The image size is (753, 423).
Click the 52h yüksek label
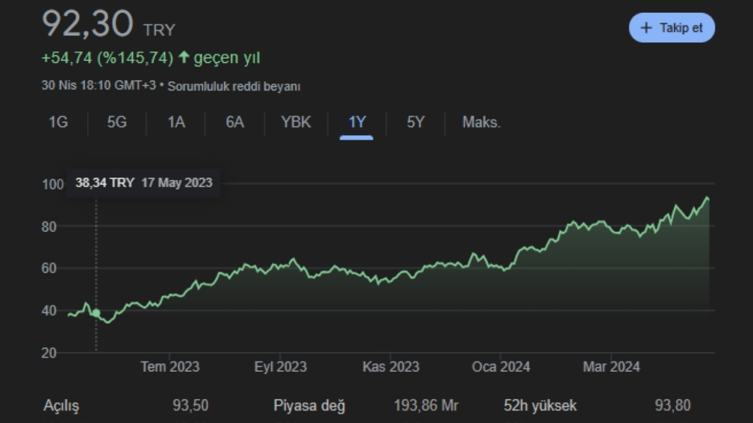(540, 405)
